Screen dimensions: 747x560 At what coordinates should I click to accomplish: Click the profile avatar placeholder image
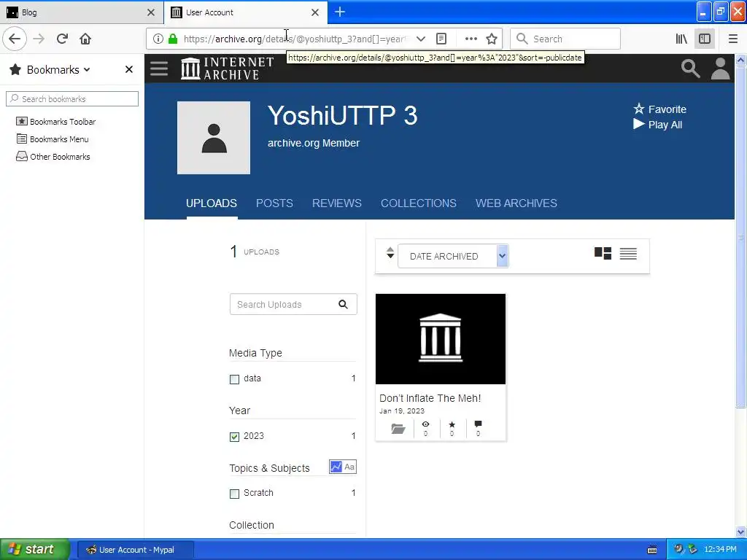(214, 138)
